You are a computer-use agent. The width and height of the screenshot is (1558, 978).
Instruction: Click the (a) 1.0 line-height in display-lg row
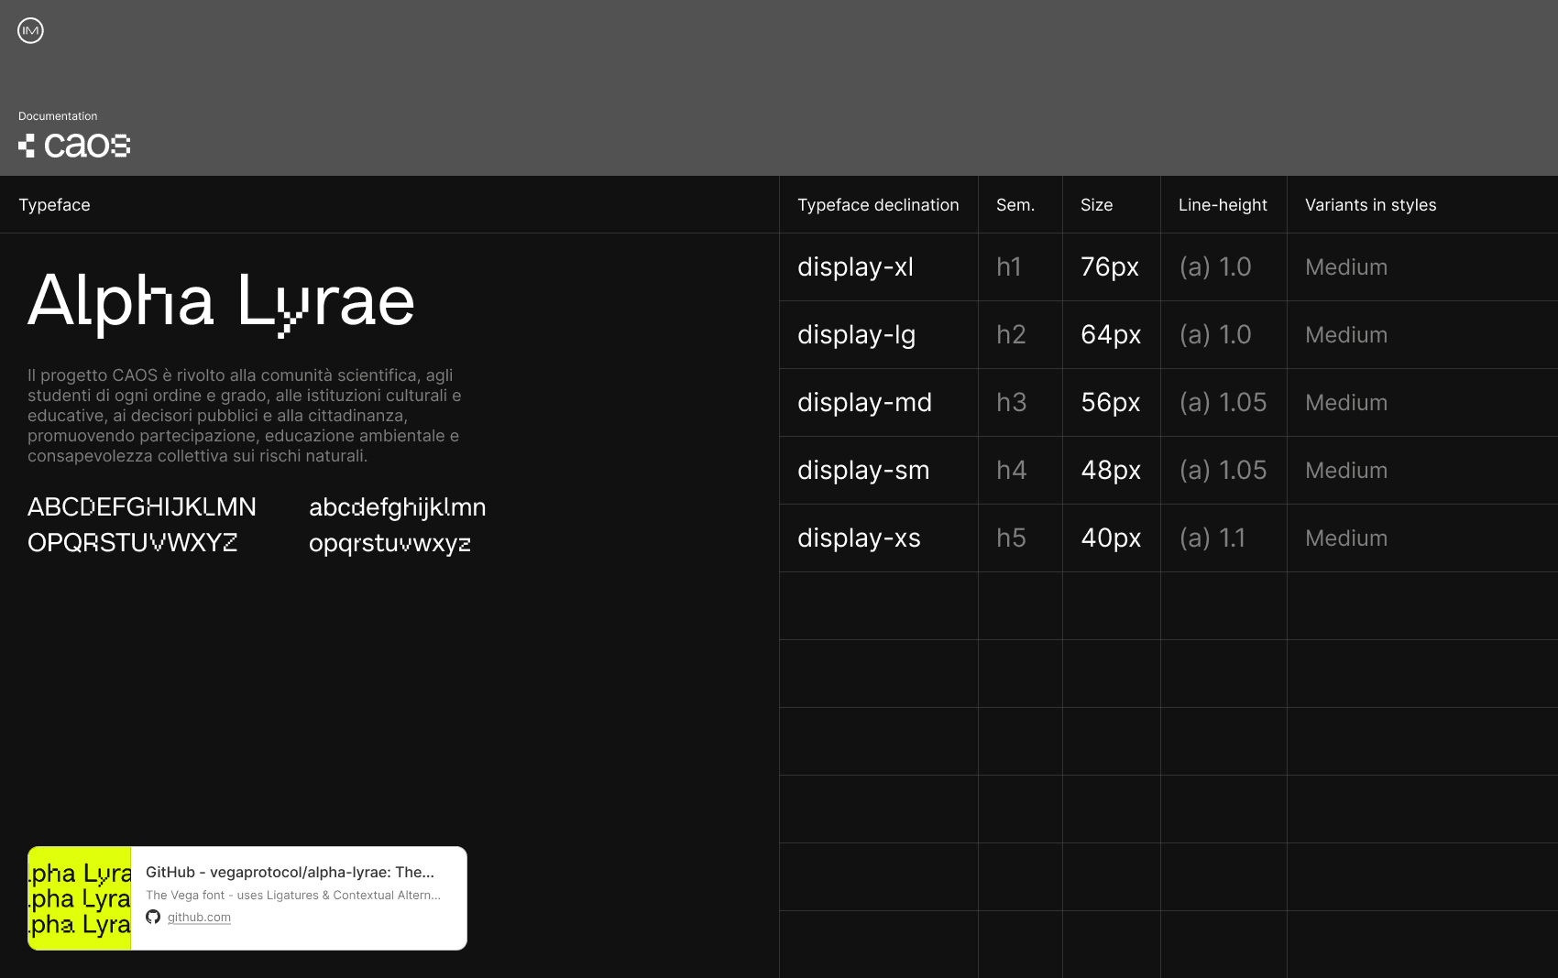1215,334
